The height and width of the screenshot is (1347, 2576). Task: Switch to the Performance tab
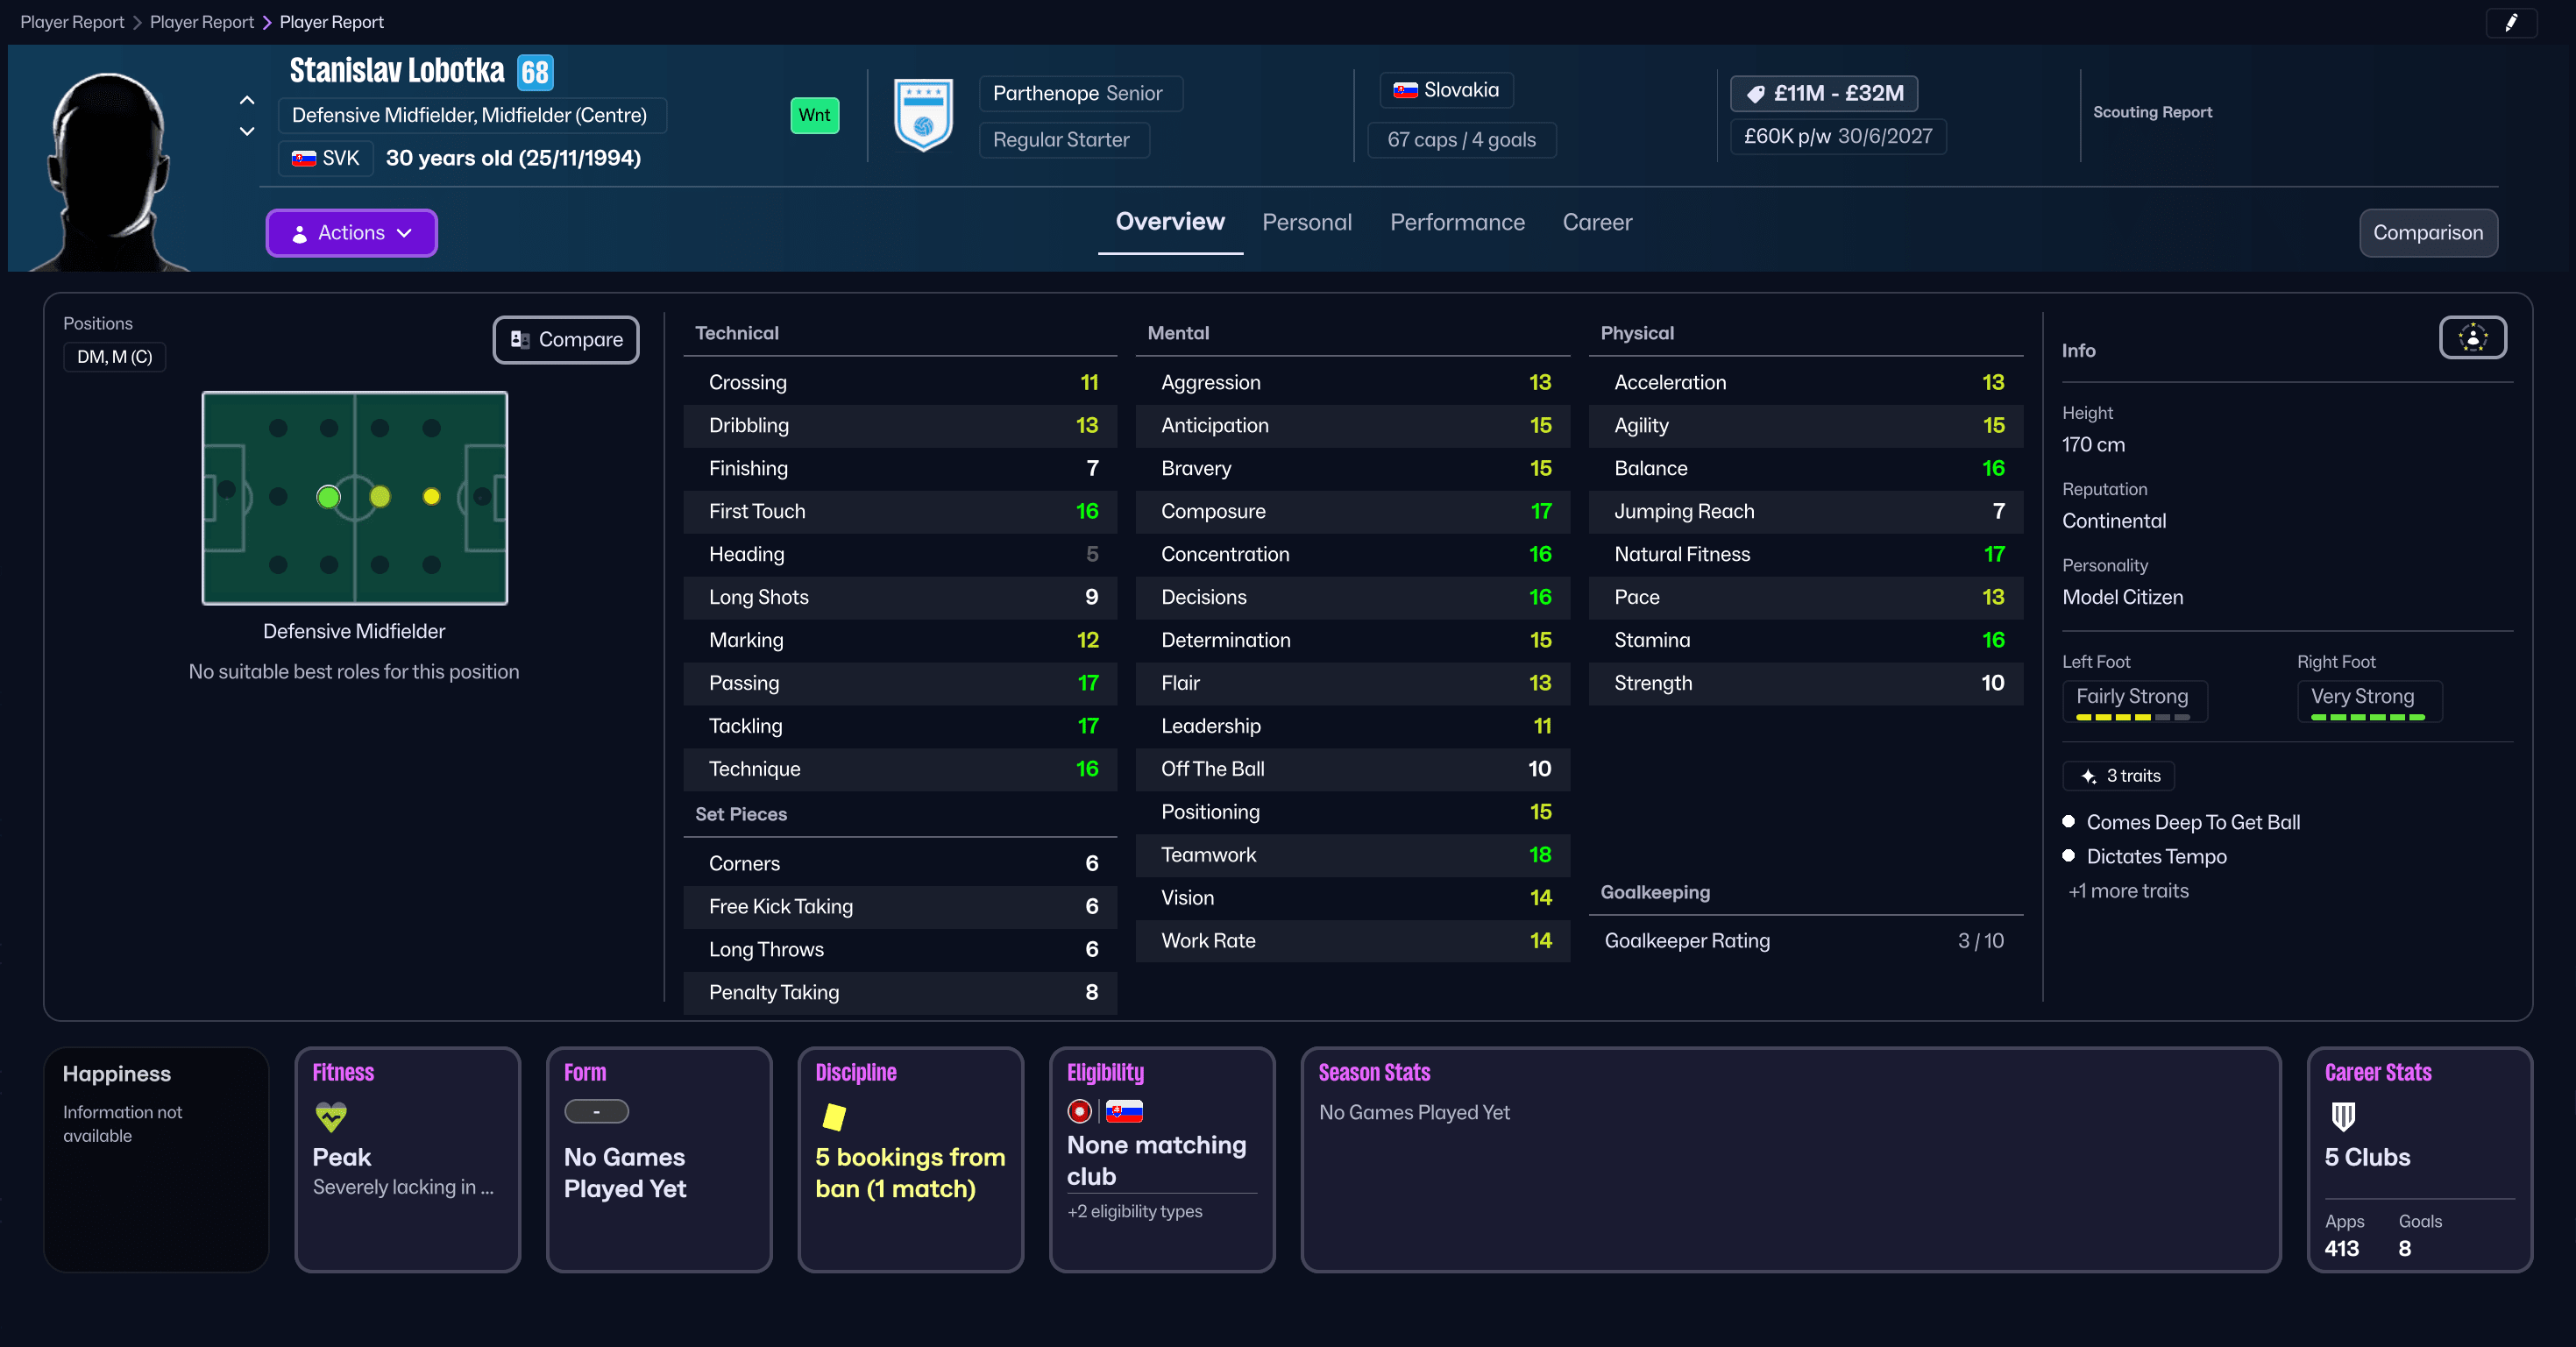[1457, 222]
